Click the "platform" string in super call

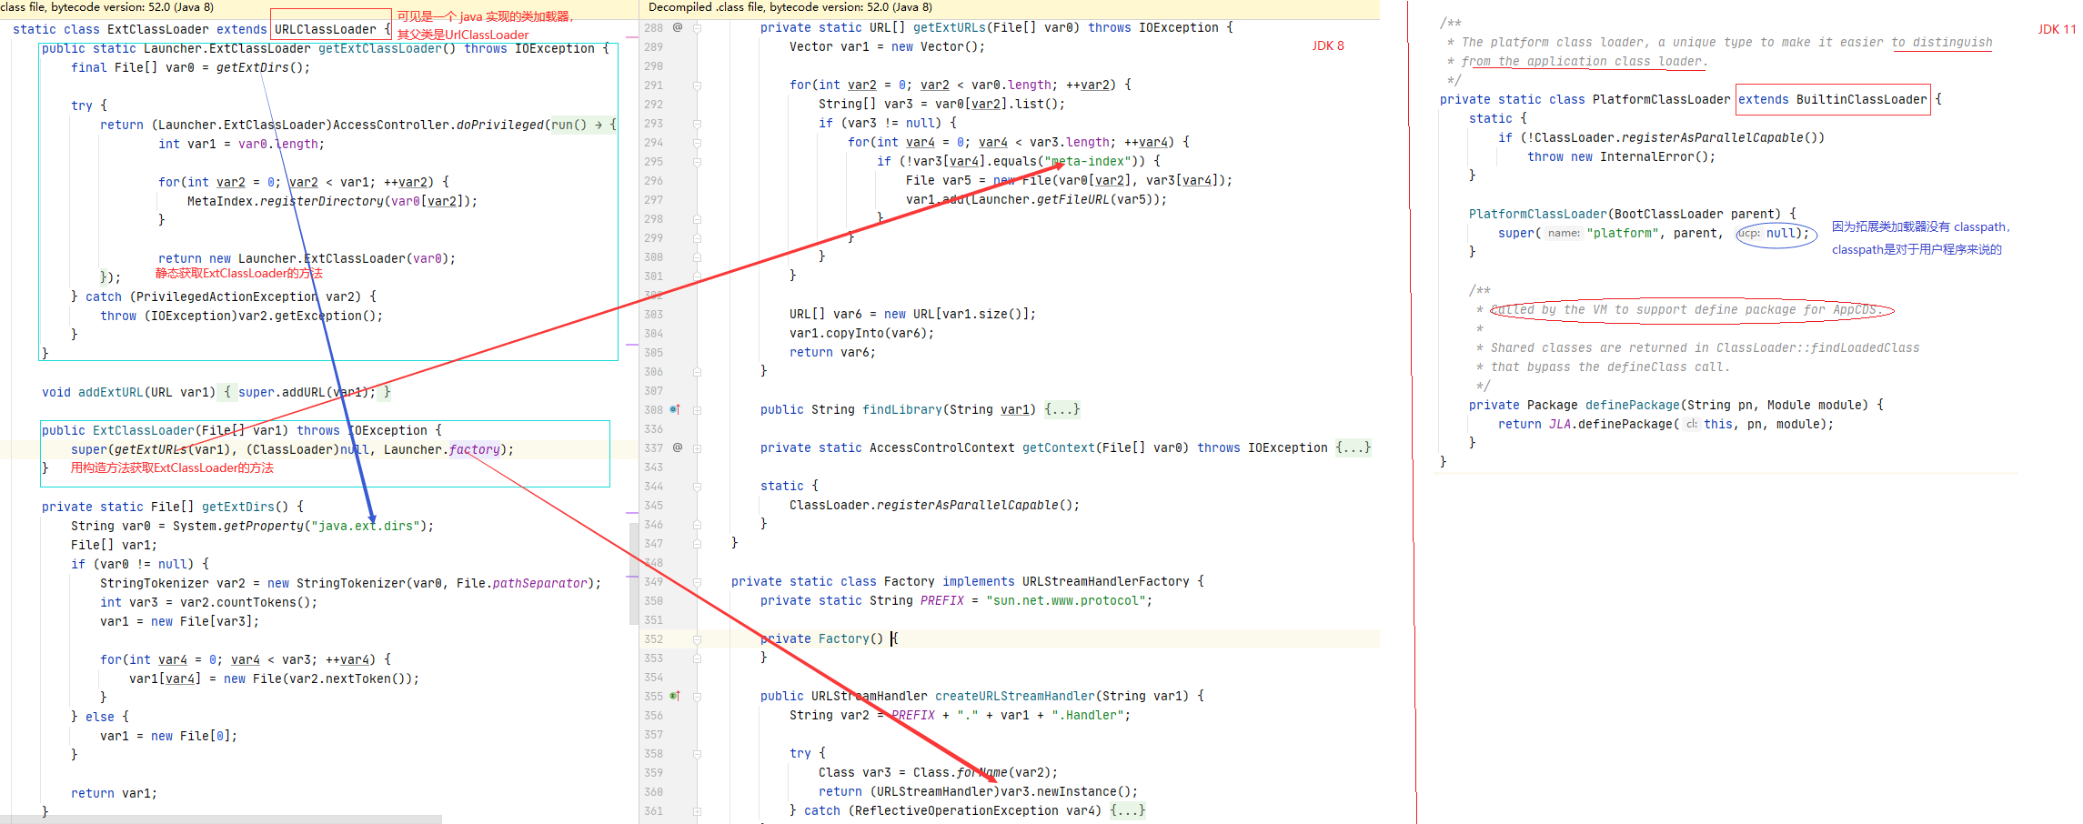tap(1622, 233)
